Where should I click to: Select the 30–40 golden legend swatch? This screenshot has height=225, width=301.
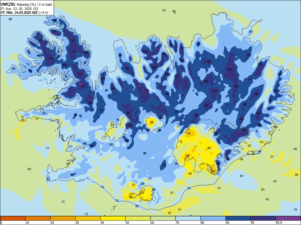pos(88,218)
